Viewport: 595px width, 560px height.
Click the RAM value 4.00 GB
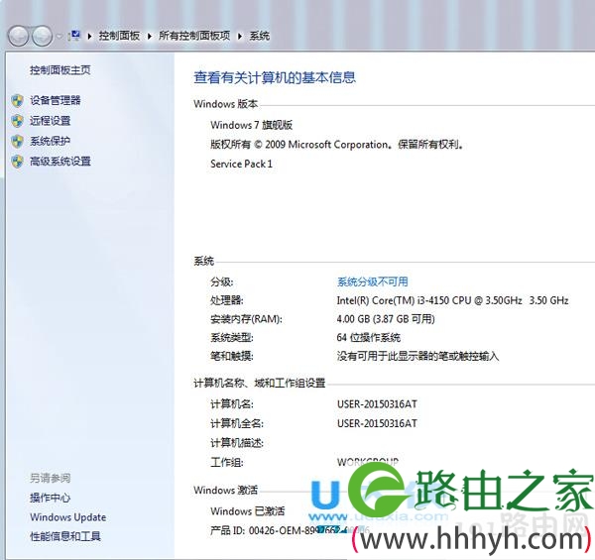coord(386,319)
